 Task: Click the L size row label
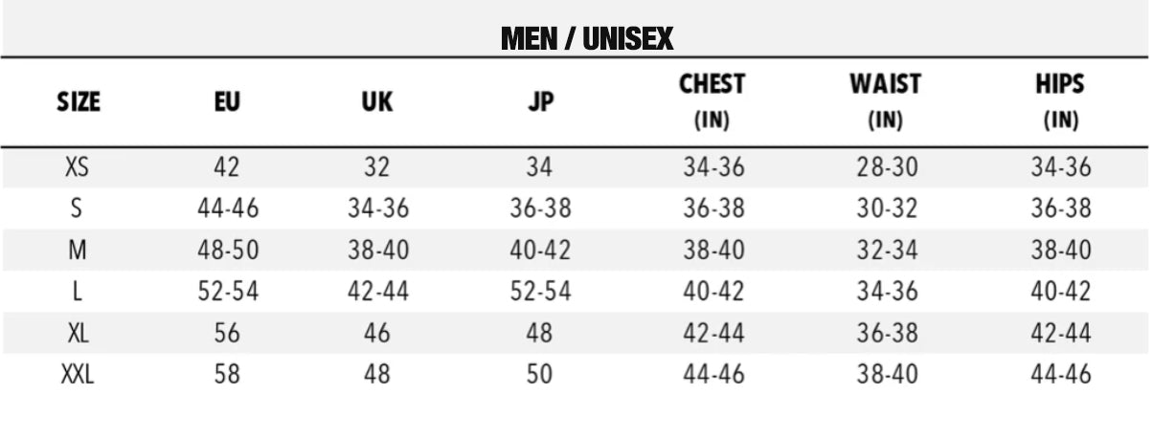pos(78,292)
